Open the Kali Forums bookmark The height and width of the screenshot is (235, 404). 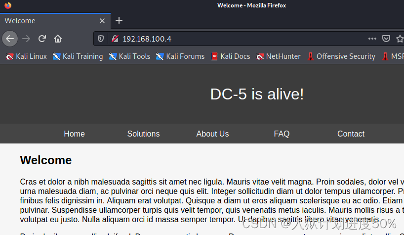(180, 56)
